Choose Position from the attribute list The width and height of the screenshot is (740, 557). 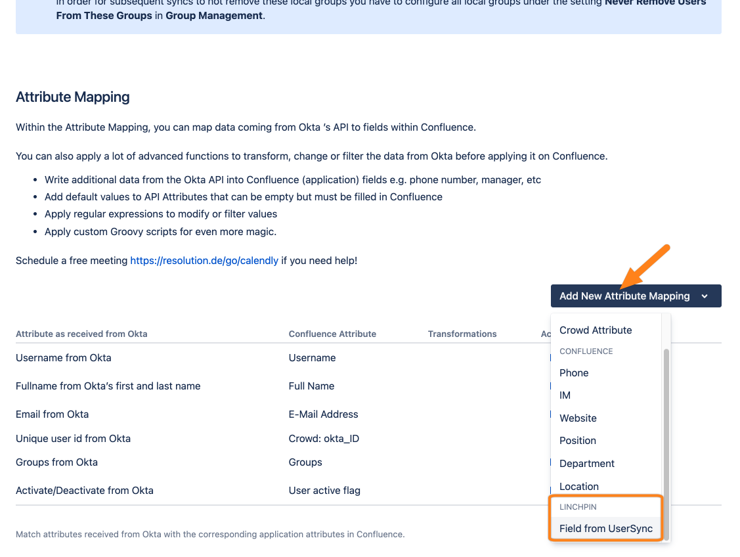pyautogui.click(x=578, y=441)
